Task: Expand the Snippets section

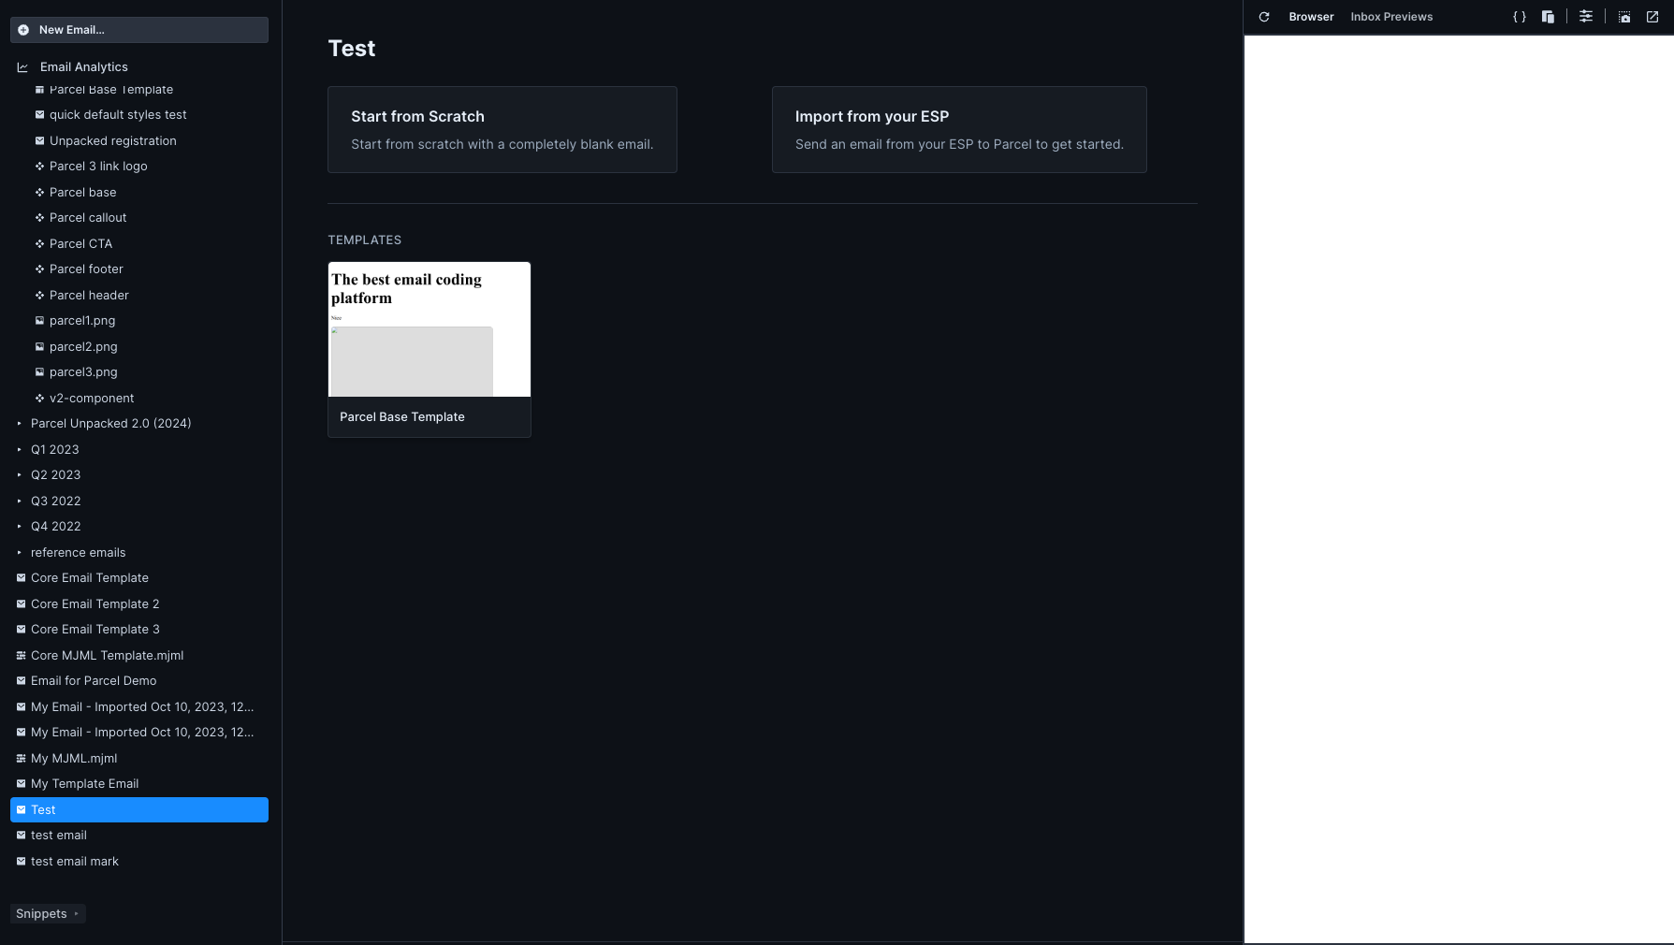Action: [48, 914]
